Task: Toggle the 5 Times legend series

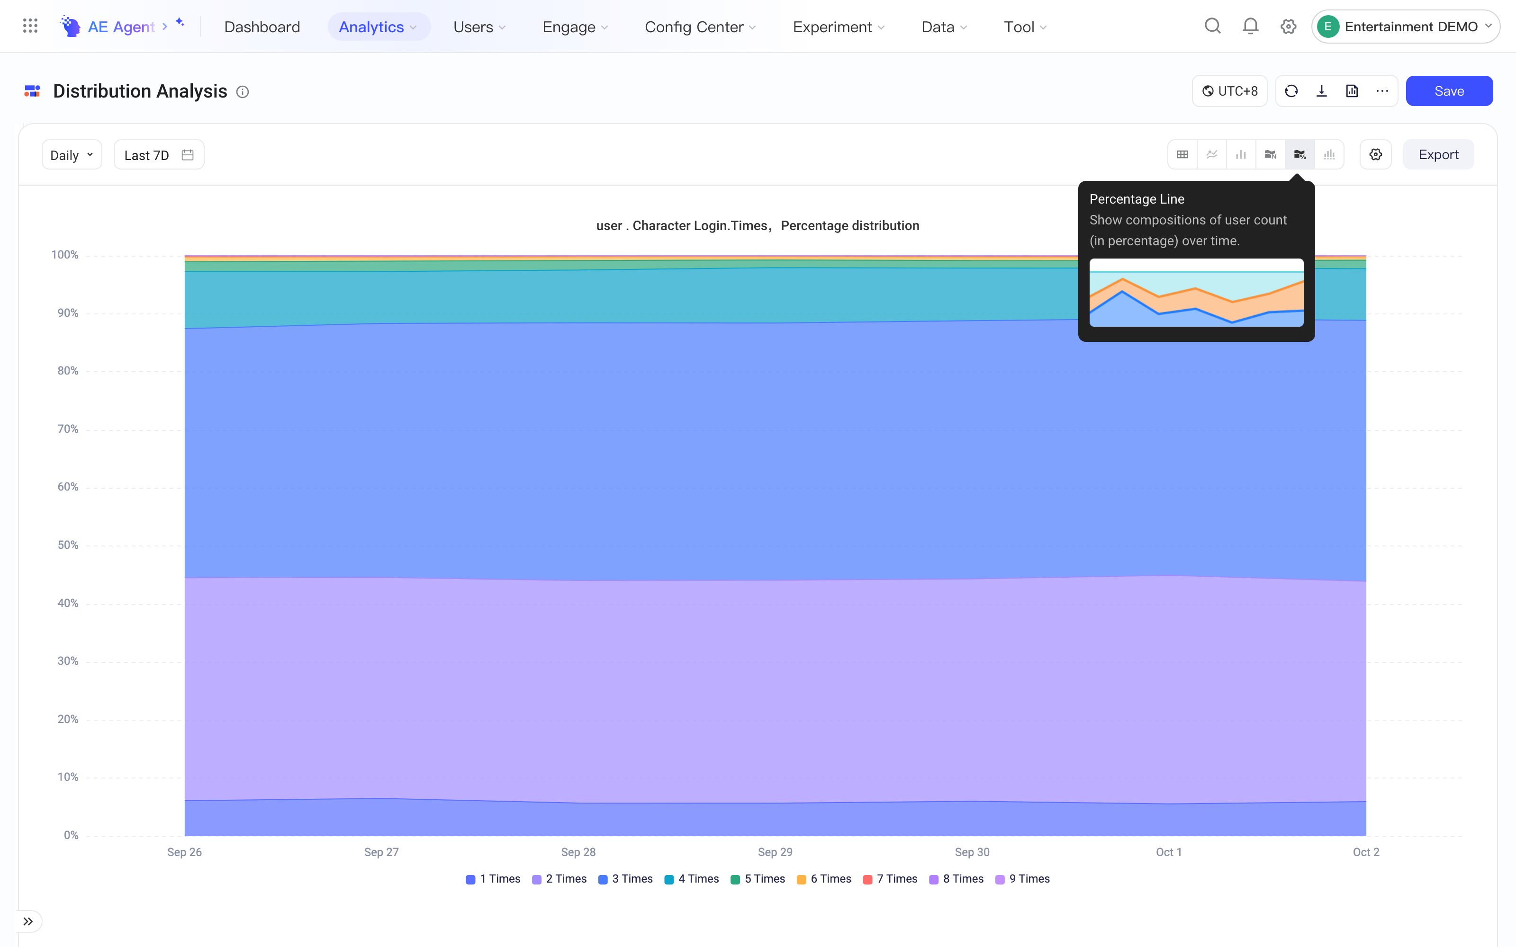Action: pyautogui.click(x=758, y=879)
